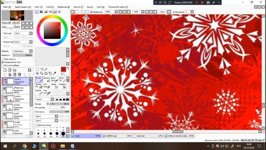Adjust the Плотность 100 slider
Image resolution: width=266 pixels, height=150 pixels.
[59, 112]
